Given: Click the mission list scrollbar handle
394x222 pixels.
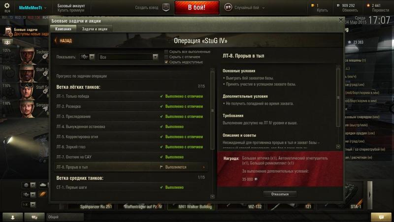Looking at the screenshot, I should [x=212, y=110].
